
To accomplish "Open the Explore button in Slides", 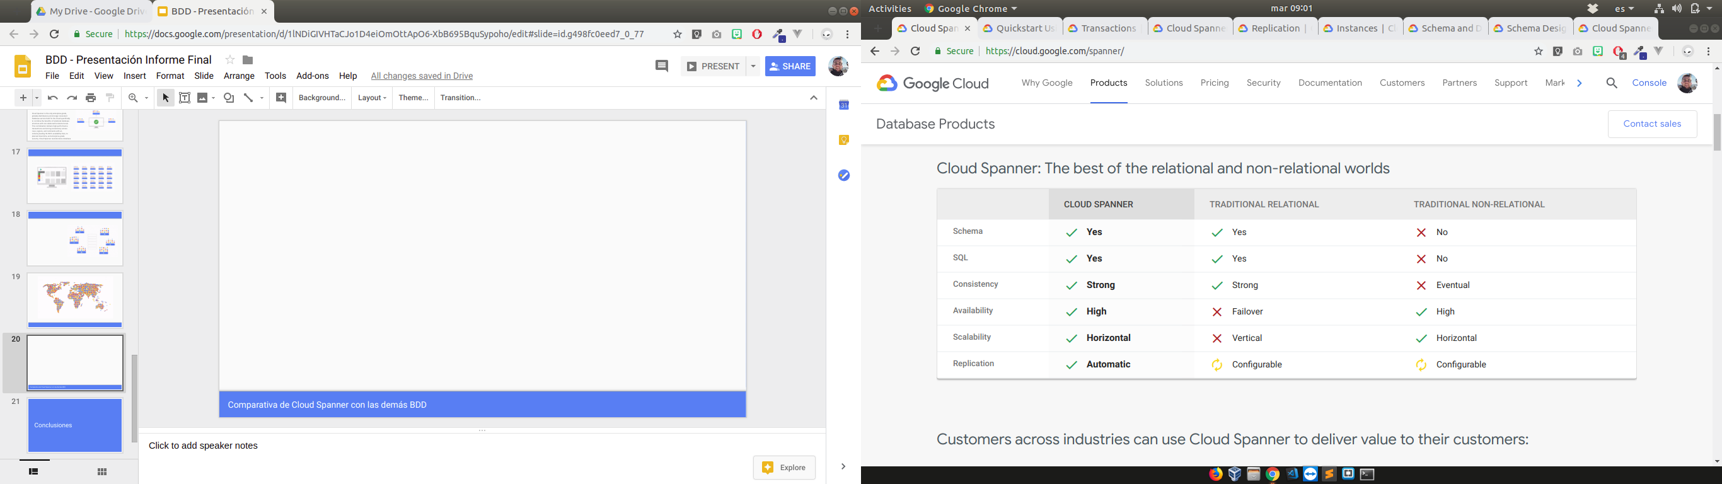I will [784, 468].
